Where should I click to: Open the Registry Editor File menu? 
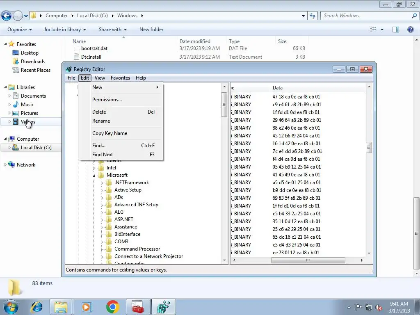tap(71, 78)
